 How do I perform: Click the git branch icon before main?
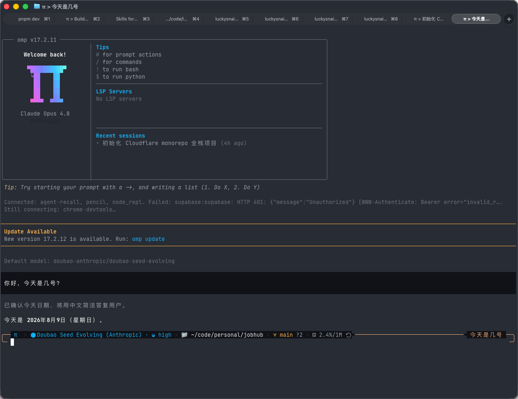pos(275,335)
